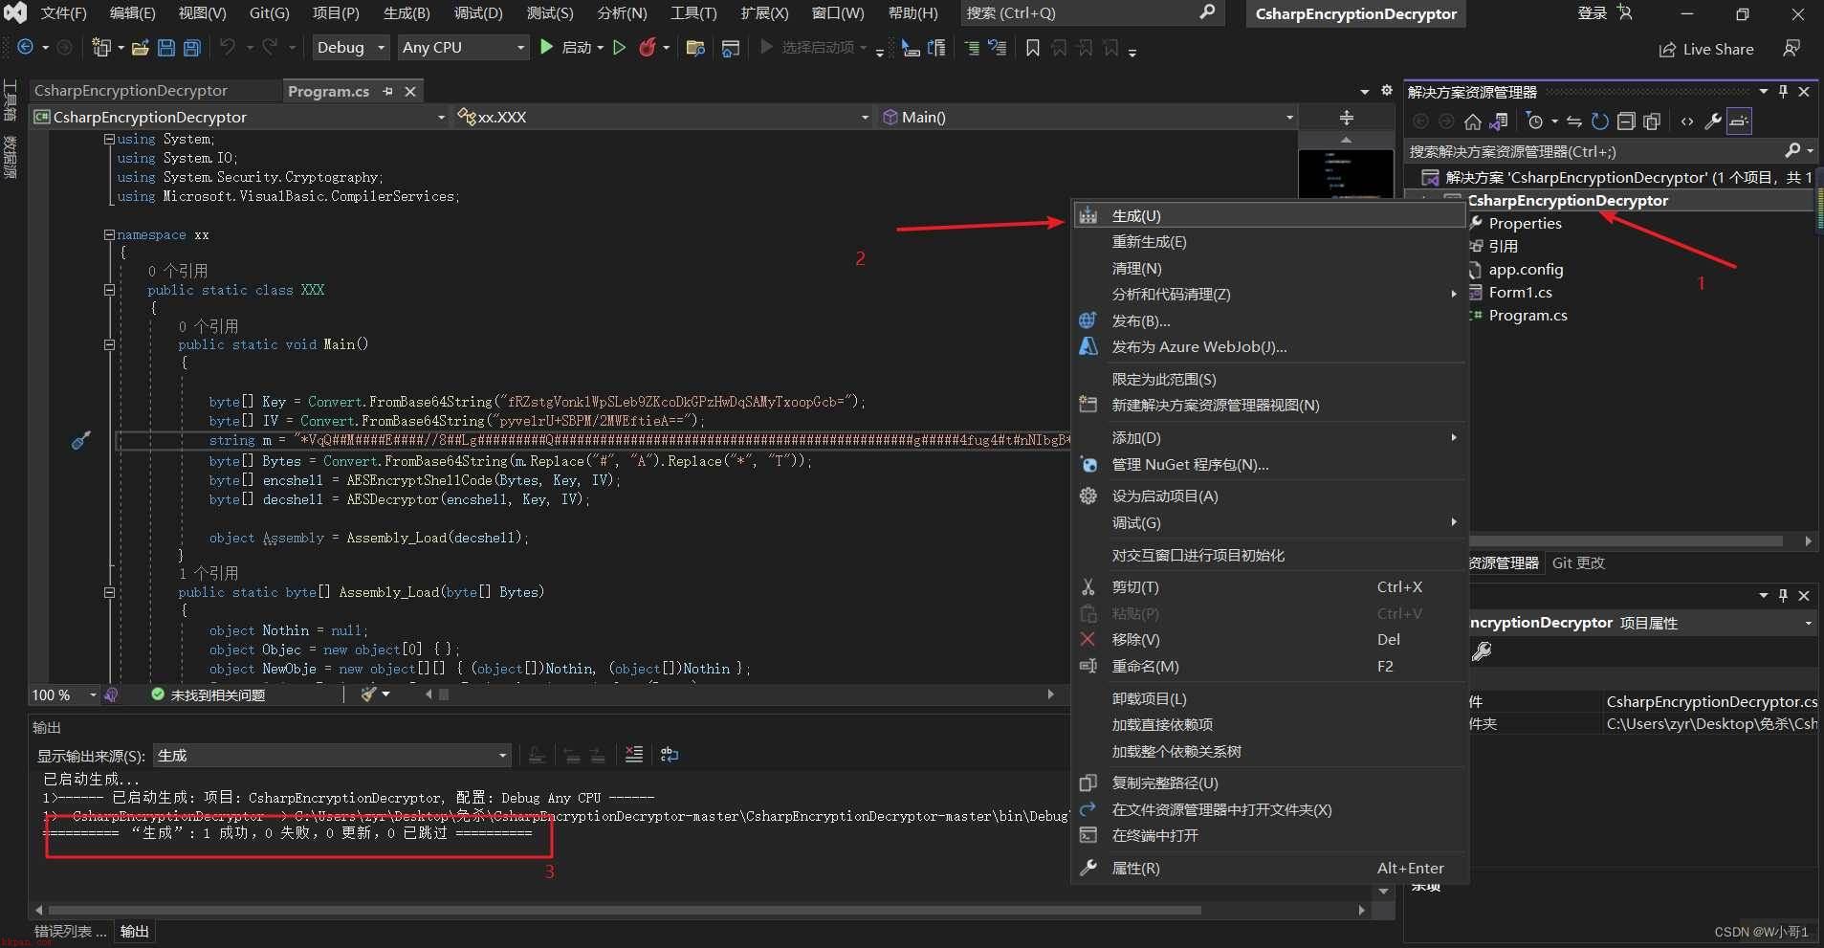Viewport: 1824px width, 948px height.
Task: Select Form1.cs in Solution Explorer
Action: click(1520, 292)
